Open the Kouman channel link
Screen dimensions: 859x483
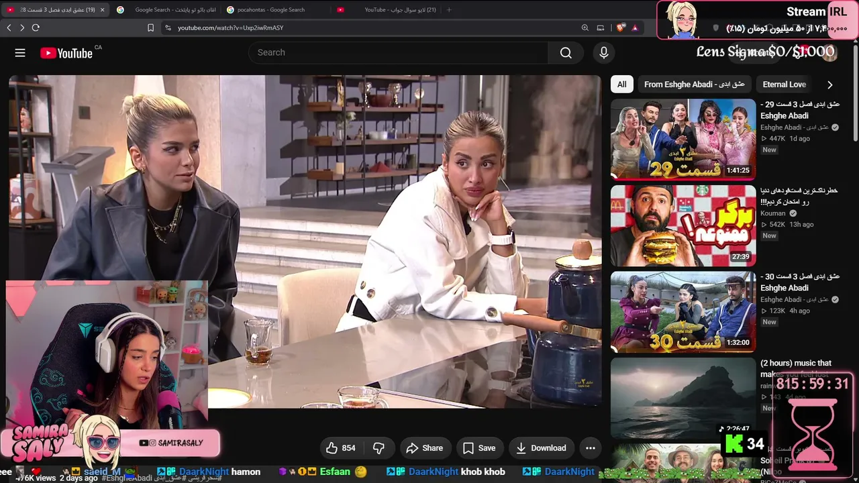click(x=772, y=213)
